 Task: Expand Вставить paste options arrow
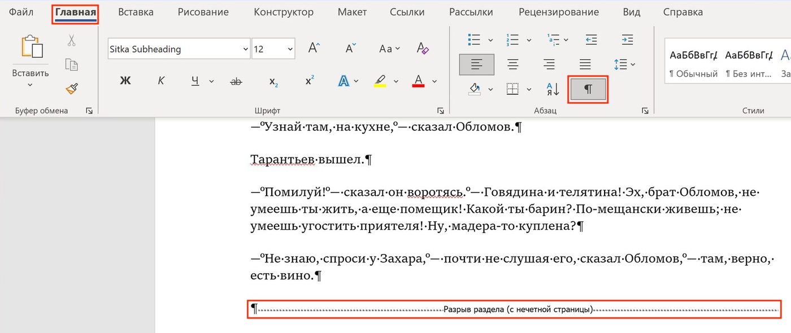click(30, 86)
